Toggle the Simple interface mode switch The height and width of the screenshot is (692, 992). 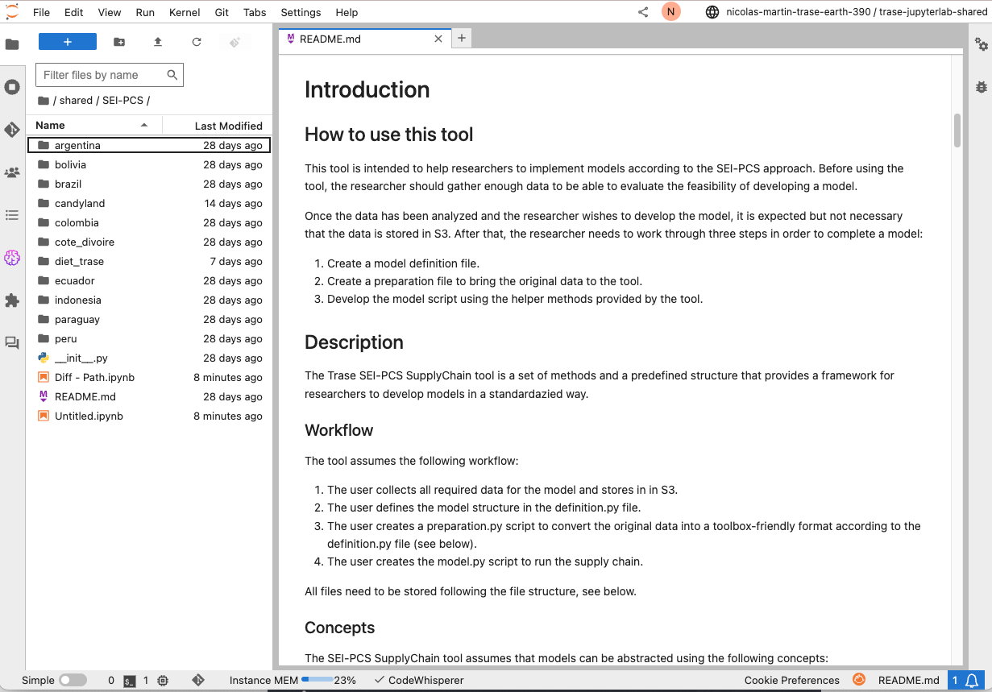73,680
